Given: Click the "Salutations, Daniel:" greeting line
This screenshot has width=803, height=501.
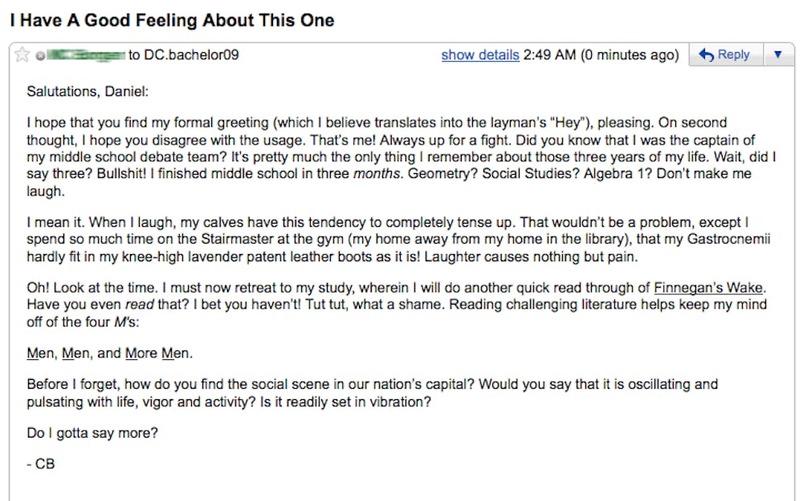Looking at the screenshot, I should click(88, 92).
